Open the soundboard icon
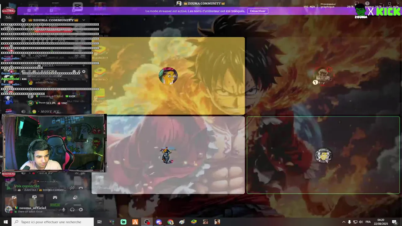The height and width of the screenshot is (226, 402). [x=75, y=197]
